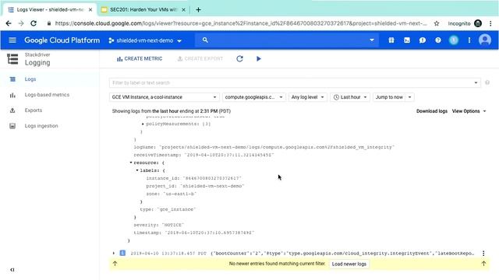This screenshot has height=280, width=499.
Task: Reload the page with browser refresh
Action: (34, 23)
